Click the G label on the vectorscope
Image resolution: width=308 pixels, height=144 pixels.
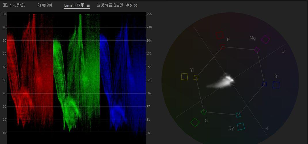click(206, 120)
